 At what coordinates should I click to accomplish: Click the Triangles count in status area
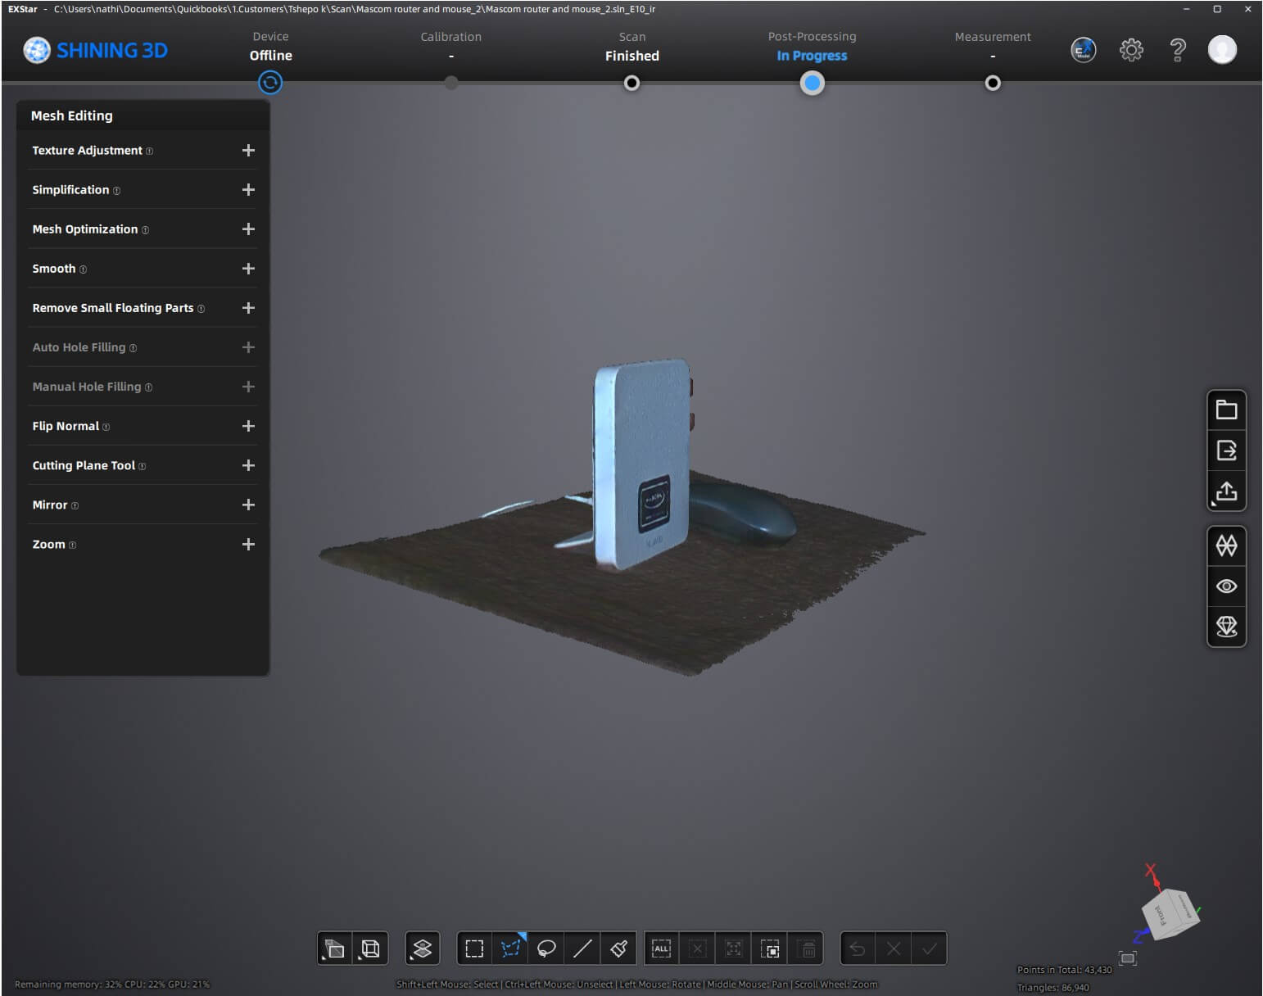[1053, 987]
